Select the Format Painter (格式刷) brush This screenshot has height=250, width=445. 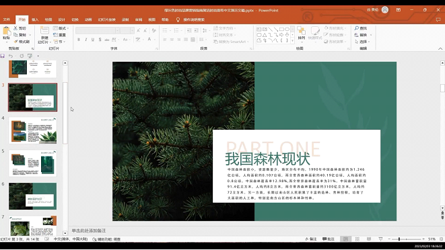click(x=16, y=42)
